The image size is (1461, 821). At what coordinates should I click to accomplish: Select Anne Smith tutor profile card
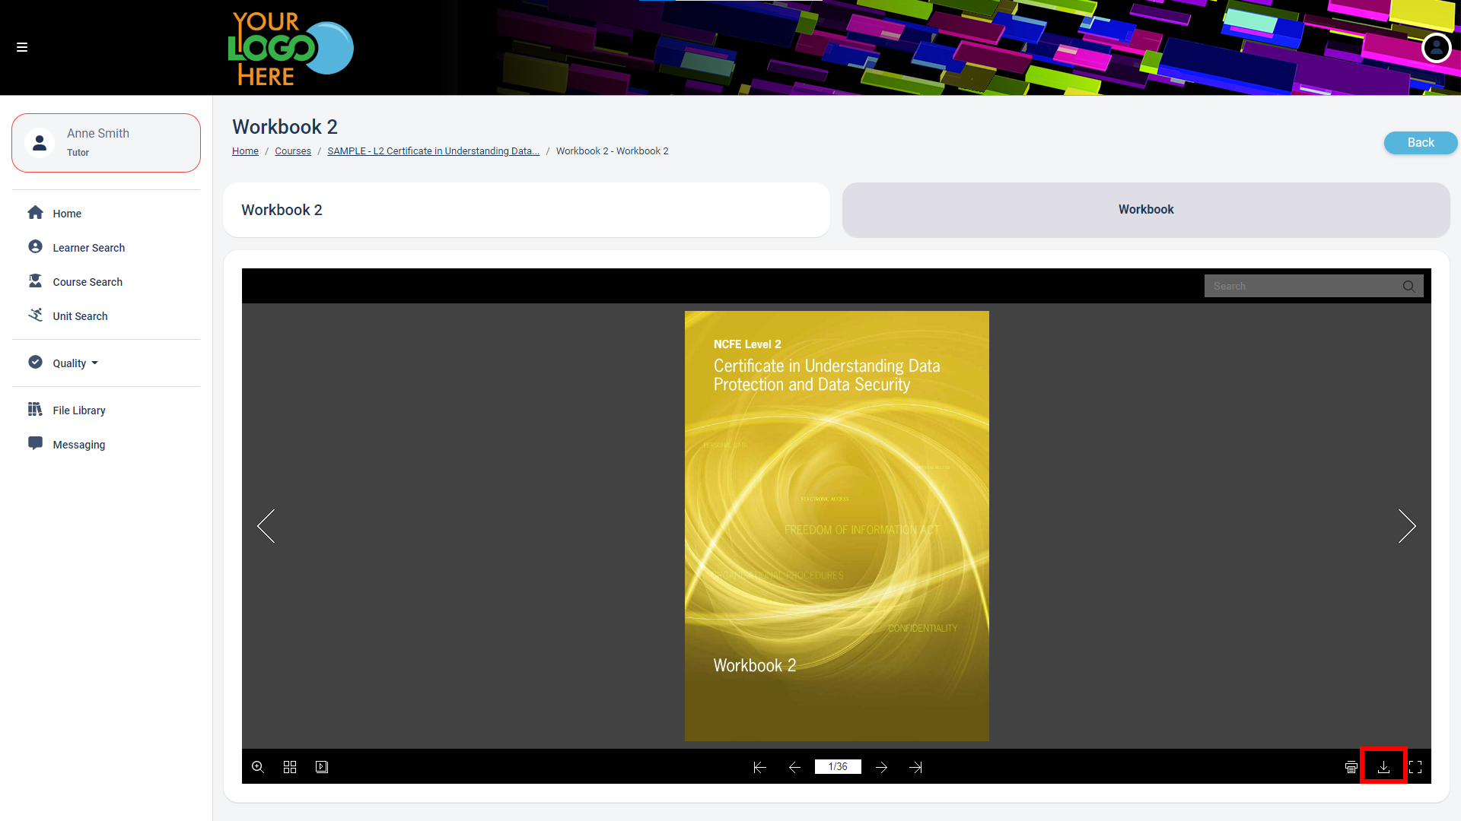106,143
